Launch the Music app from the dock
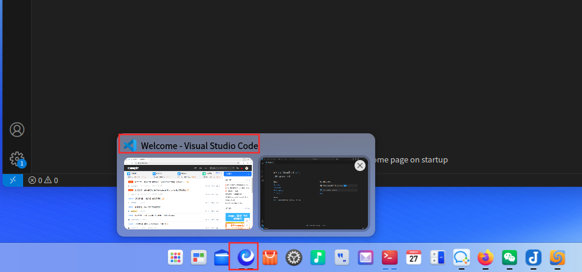Image resolution: width=582 pixels, height=272 pixels. pyautogui.click(x=317, y=257)
